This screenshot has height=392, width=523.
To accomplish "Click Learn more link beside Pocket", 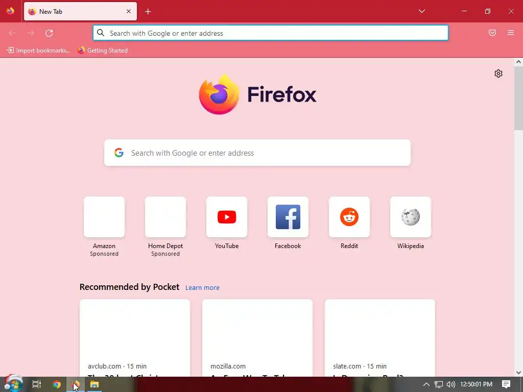I will coord(202,287).
